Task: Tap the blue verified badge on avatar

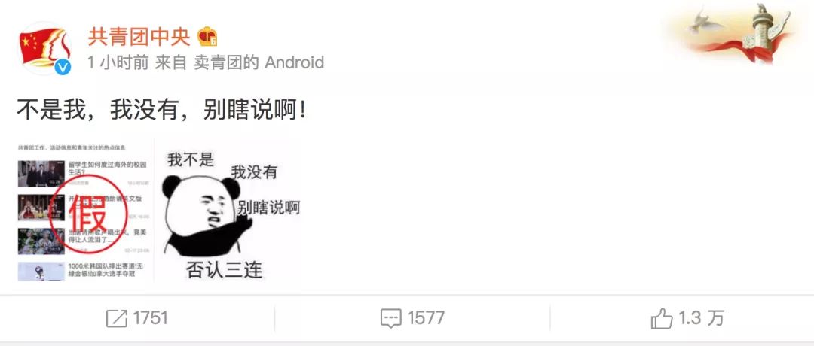Action: pos(63,67)
